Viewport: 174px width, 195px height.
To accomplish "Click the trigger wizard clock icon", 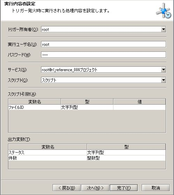I will pos(164,11).
